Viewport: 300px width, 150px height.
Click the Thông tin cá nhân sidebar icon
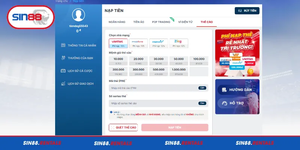[63, 45]
